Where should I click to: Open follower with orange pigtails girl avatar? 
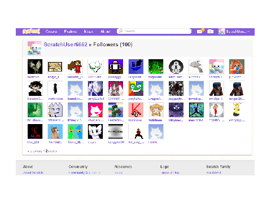click(156, 110)
